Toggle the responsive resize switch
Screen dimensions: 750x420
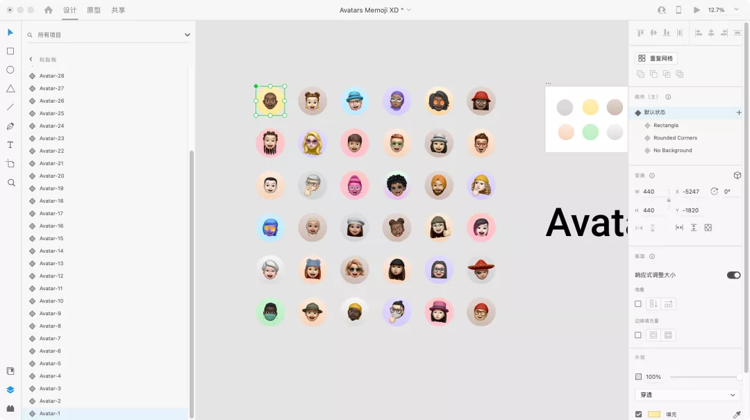(x=733, y=275)
